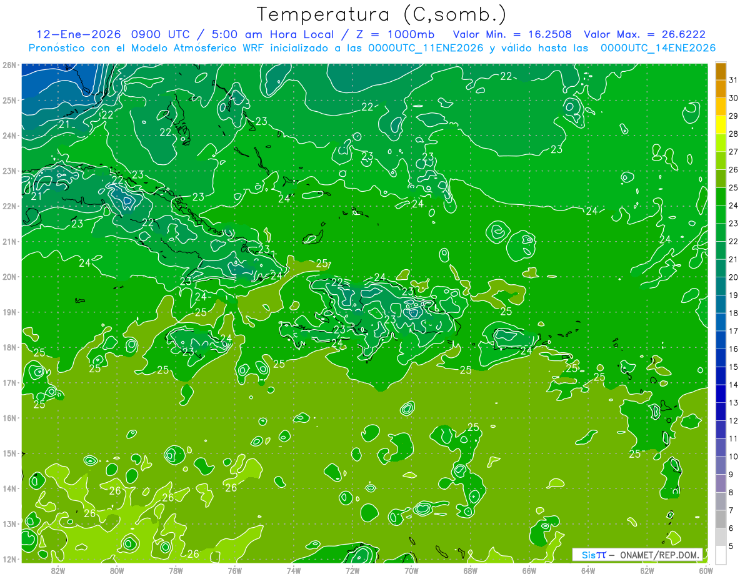Click the latitude label '25N'

[9, 100]
